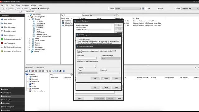Click Save in Scanner Configuration
Image resolution: width=199 pixels, height=112 pixels.
tap(119, 29)
